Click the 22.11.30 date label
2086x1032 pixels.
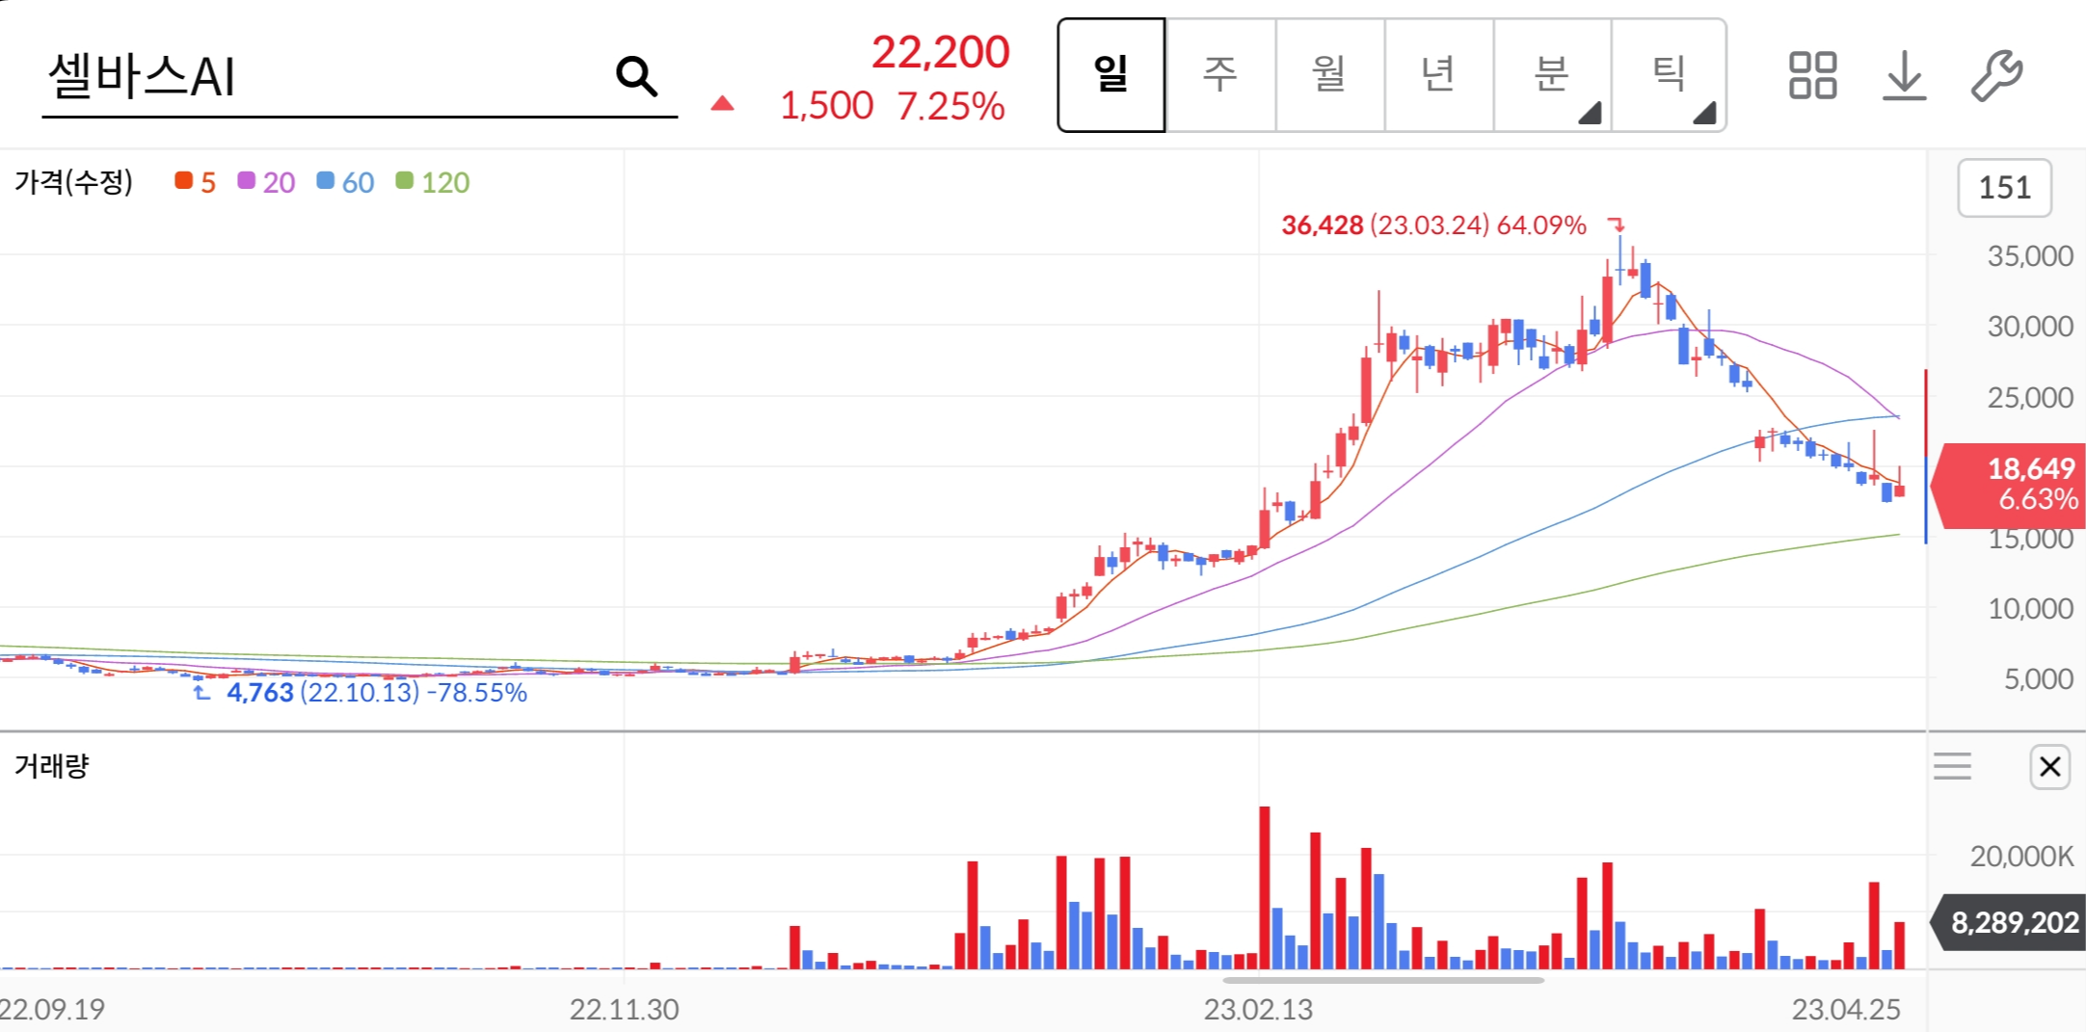coord(624,1009)
